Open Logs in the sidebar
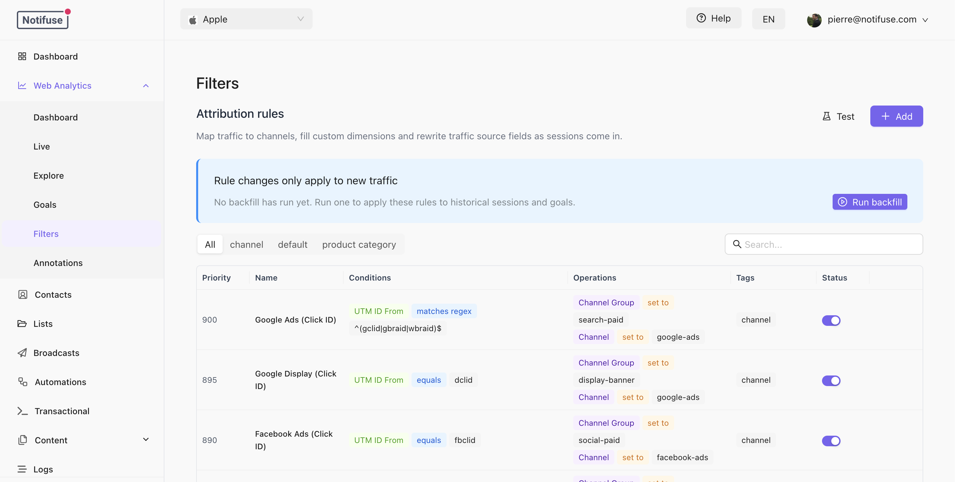 coord(82,469)
